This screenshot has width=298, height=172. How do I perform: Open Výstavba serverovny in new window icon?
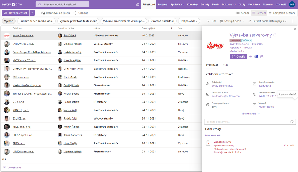point(275,35)
